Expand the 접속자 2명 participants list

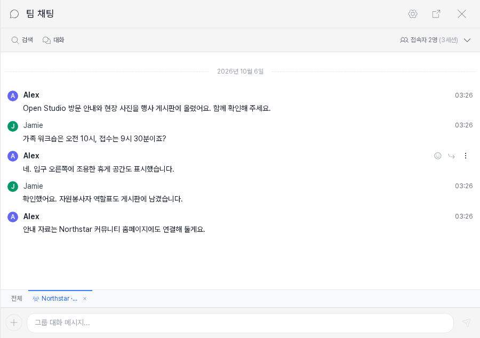click(x=435, y=40)
